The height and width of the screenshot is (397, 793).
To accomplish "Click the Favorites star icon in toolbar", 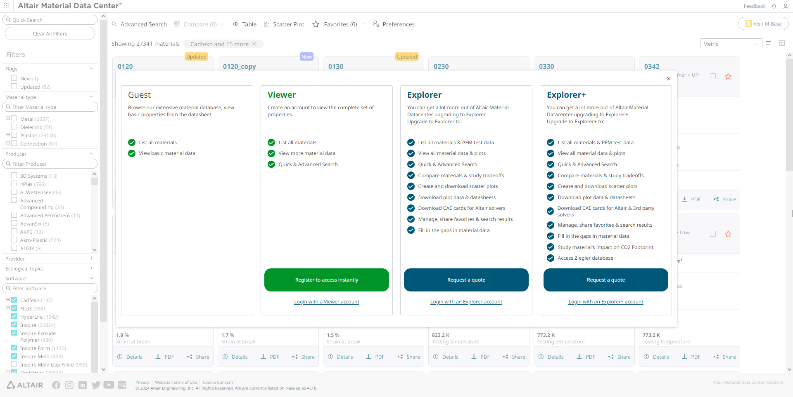I will click(x=316, y=24).
